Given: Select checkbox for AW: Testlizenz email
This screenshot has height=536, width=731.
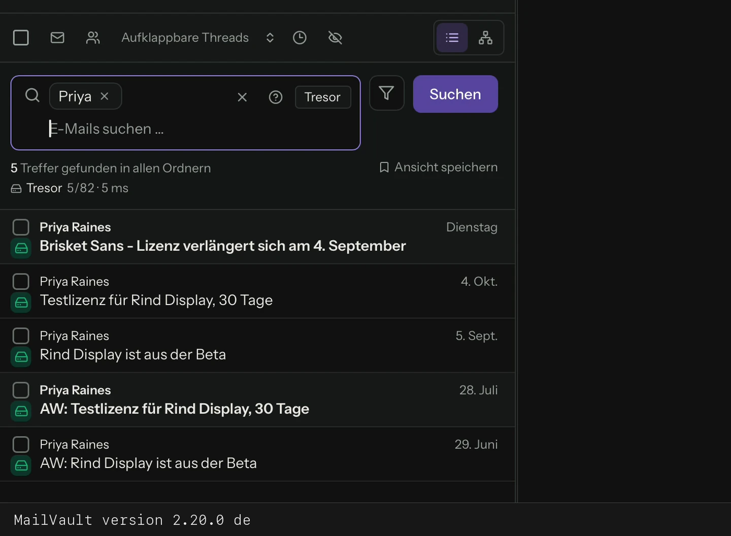Looking at the screenshot, I should point(21,390).
